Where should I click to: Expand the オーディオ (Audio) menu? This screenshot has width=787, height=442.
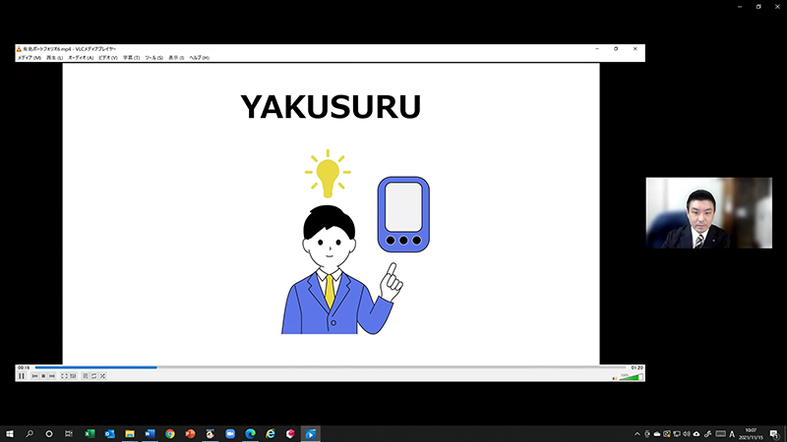click(x=81, y=58)
